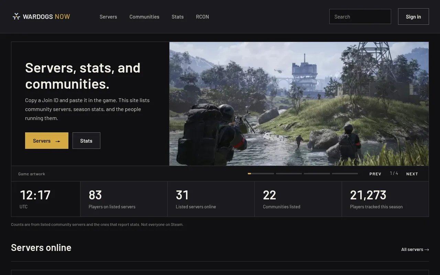Viewport: 440px width, 275px height.
Task: Click the WARDOGS NOW site title
Action: pos(46,16)
